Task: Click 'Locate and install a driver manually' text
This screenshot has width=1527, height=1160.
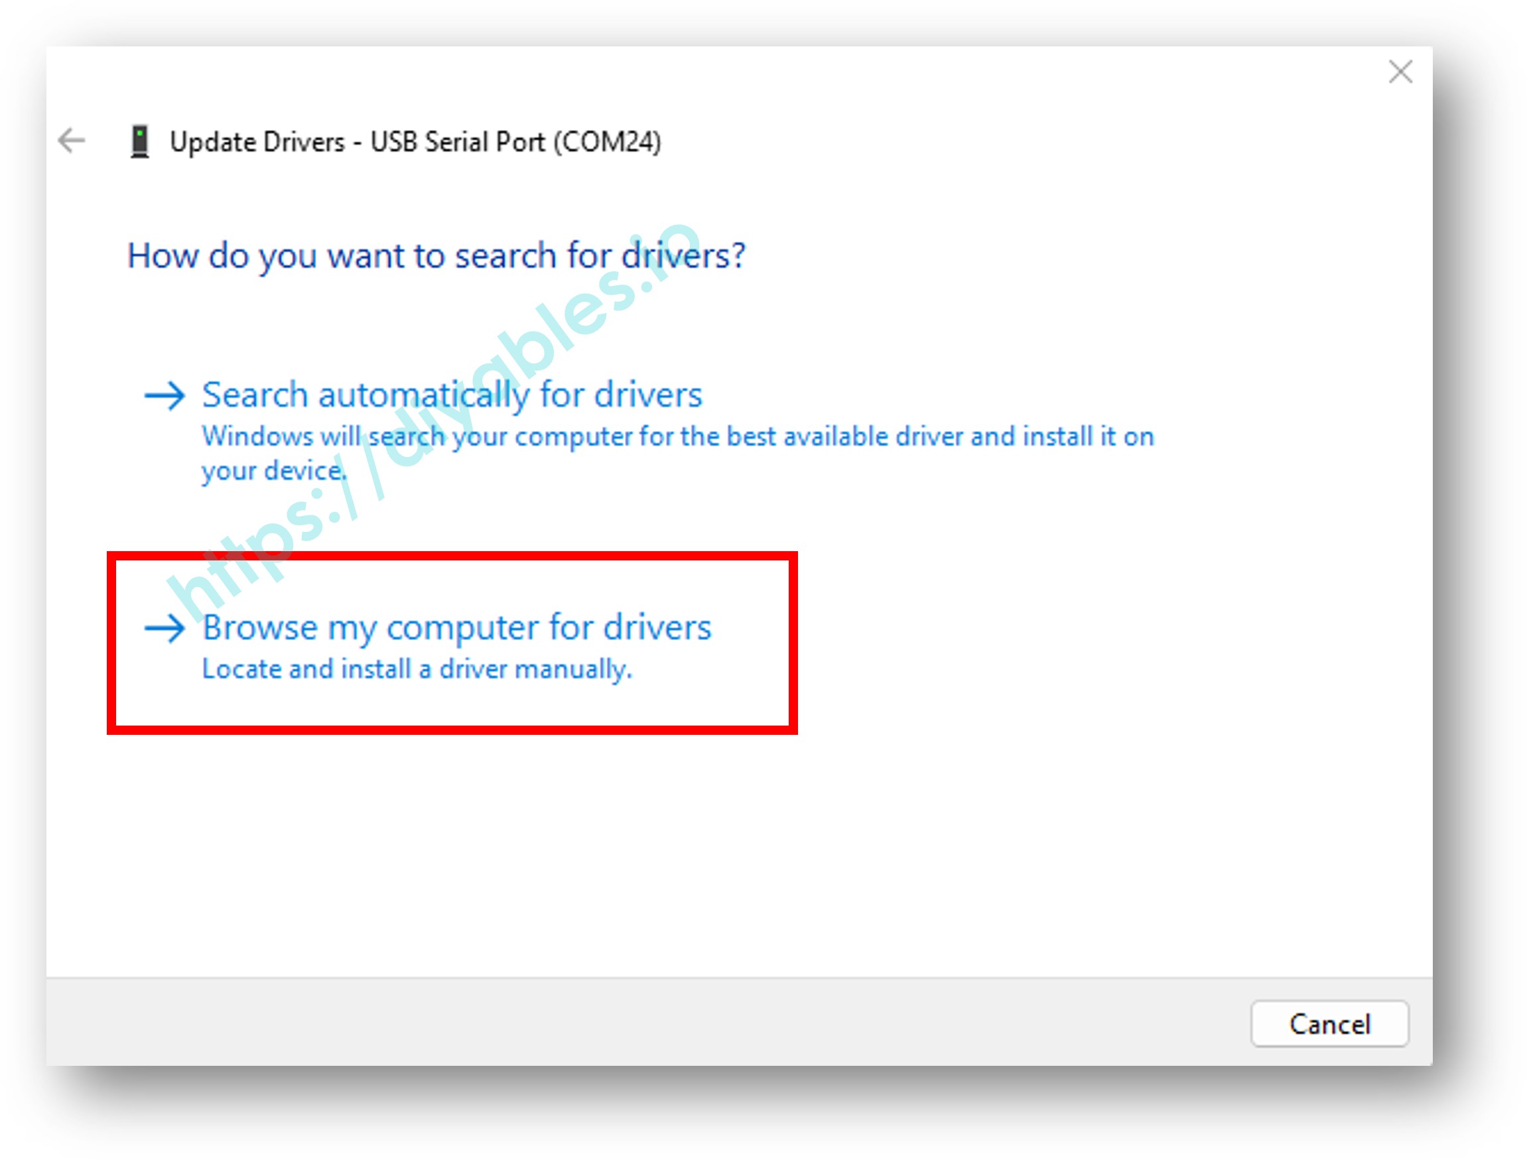Action: 417,669
